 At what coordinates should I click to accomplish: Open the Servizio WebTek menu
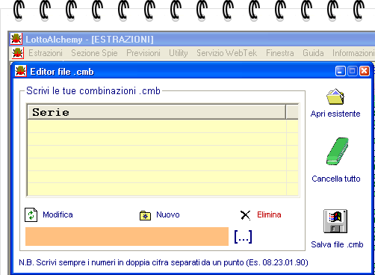tap(226, 53)
